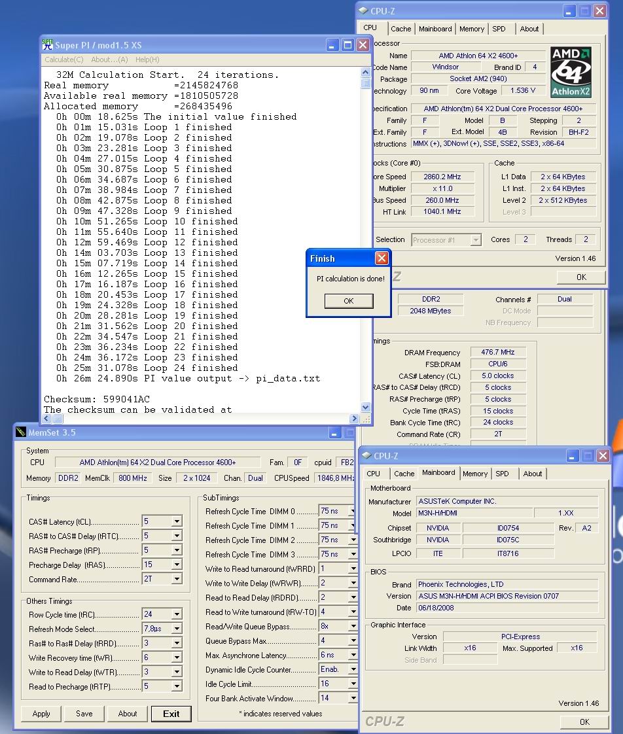Click Apply in MemSet
Image resolution: width=623 pixels, height=734 pixels.
41,714
